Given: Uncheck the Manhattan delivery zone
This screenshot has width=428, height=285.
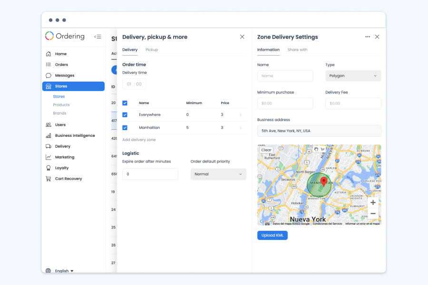Looking at the screenshot, I should (126, 127).
